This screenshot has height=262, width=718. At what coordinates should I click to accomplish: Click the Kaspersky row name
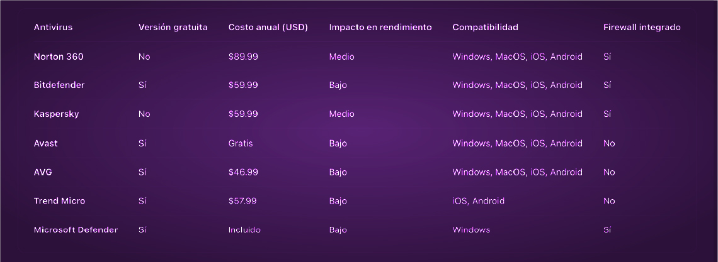tap(56, 114)
